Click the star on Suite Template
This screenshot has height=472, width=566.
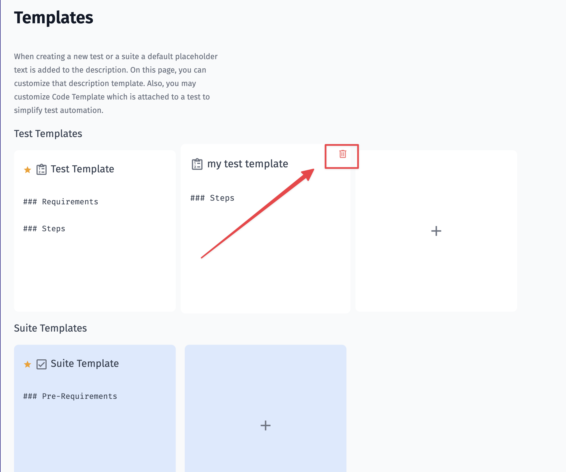click(x=28, y=364)
